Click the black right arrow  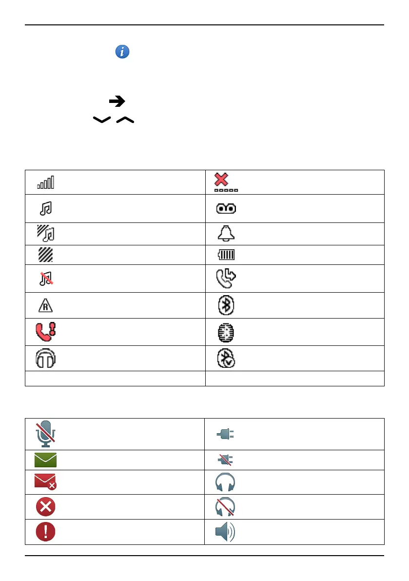[117, 101]
